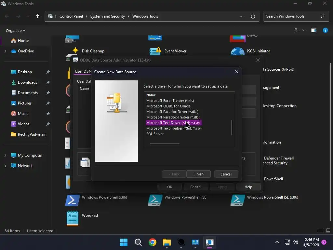Image resolution: width=333 pixels, height=250 pixels.
Task: Open Documents quick access folder
Action: pos(28,93)
